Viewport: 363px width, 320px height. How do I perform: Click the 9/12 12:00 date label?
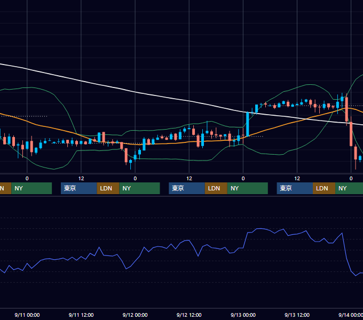(189, 315)
